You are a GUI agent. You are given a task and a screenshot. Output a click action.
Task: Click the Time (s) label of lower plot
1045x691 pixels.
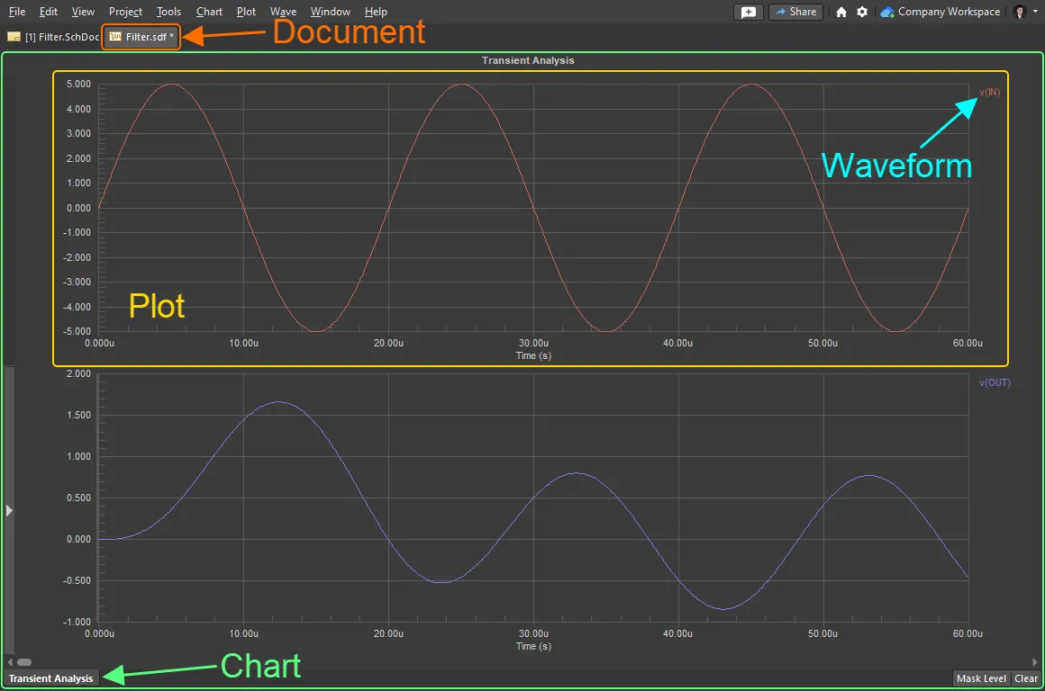tap(533, 646)
